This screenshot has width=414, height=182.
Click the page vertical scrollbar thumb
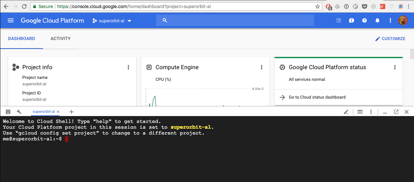(412, 54)
